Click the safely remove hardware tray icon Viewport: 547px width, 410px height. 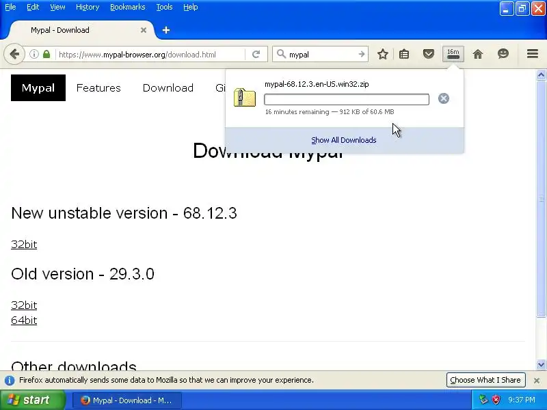(483, 400)
